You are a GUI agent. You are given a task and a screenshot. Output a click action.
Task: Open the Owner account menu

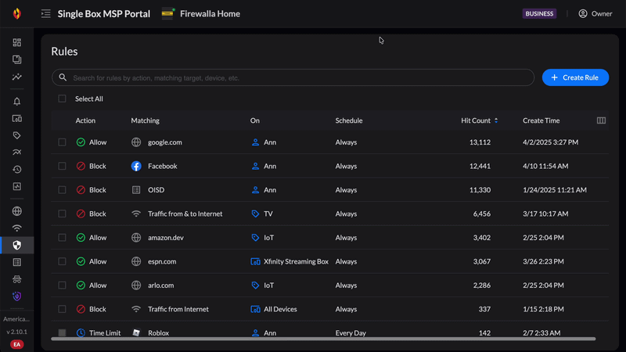point(595,14)
